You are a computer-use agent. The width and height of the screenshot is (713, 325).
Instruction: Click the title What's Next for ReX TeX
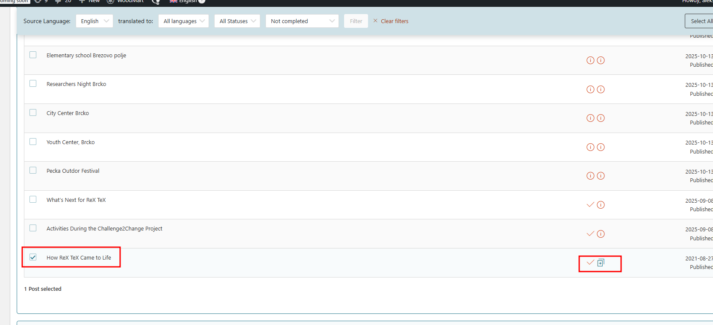click(x=76, y=200)
